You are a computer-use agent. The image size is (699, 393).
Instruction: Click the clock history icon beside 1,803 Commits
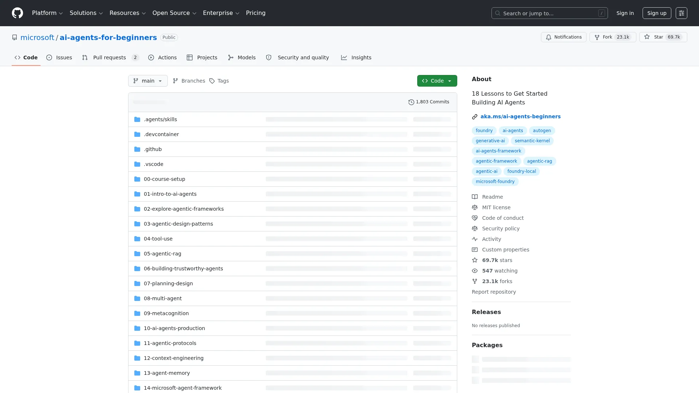click(x=411, y=102)
